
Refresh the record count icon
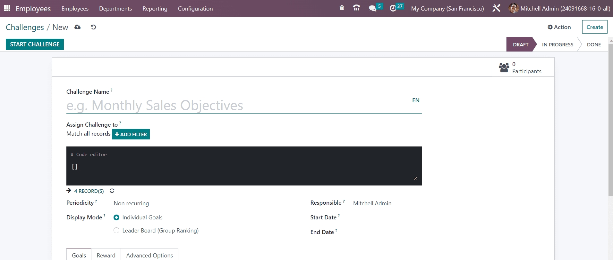point(112,191)
